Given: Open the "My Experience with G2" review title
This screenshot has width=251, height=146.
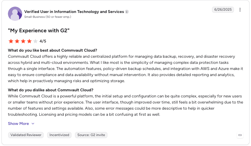Looking at the screenshot, I should click(39, 31).
